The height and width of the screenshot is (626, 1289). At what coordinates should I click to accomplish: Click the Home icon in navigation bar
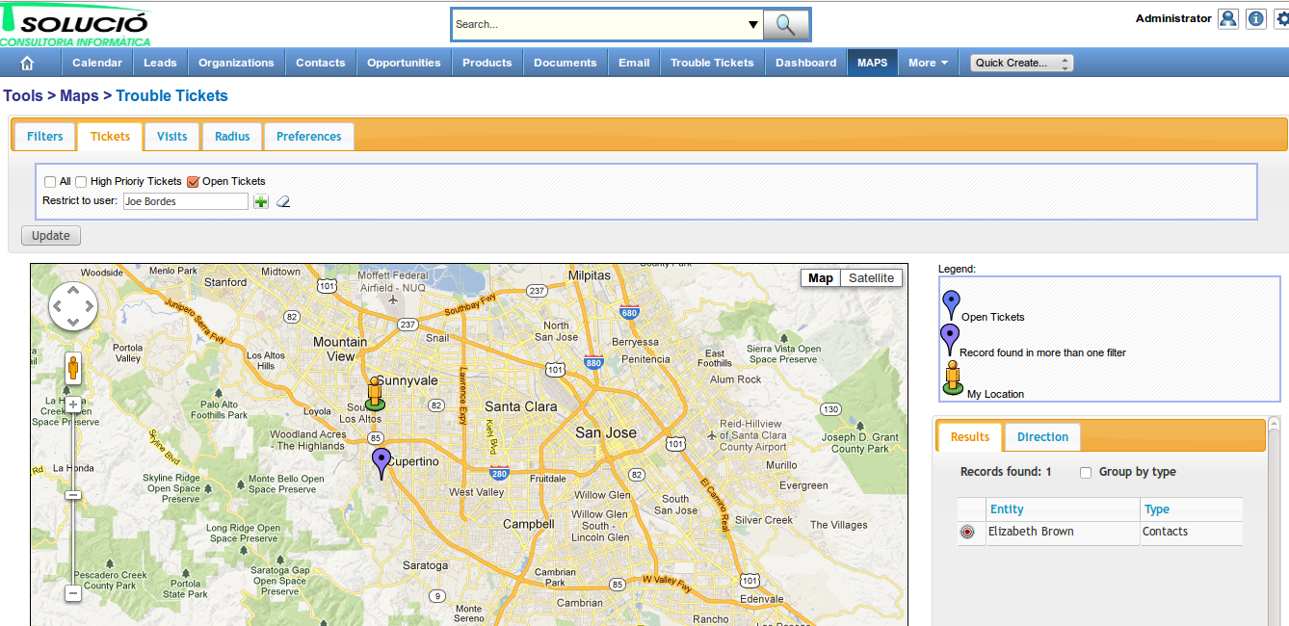pyautogui.click(x=27, y=63)
